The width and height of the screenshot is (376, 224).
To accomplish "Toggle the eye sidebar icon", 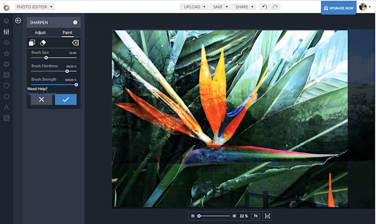I will (x=6, y=42).
